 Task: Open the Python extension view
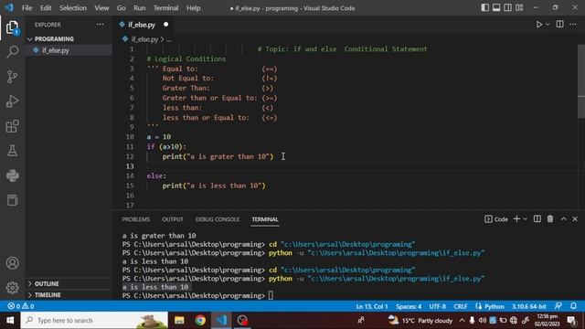[x=12, y=175]
